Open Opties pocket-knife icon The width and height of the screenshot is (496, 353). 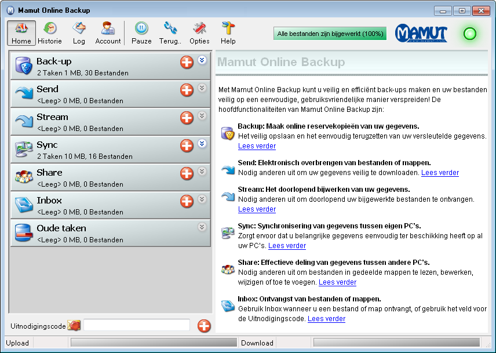(199, 28)
